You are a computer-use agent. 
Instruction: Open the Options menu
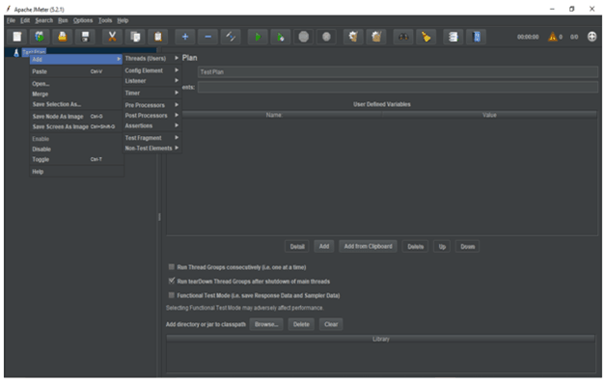(83, 20)
